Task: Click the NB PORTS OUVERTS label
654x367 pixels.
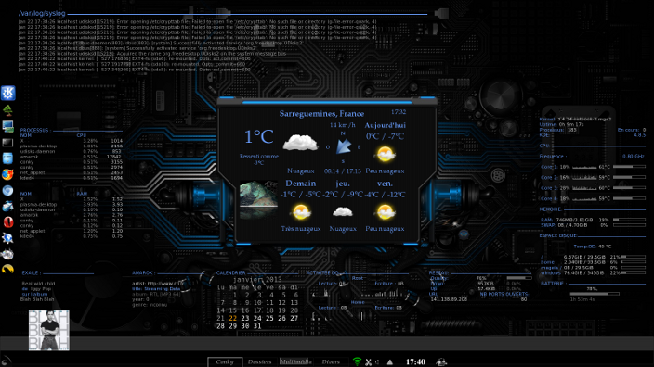Action: [504, 294]
